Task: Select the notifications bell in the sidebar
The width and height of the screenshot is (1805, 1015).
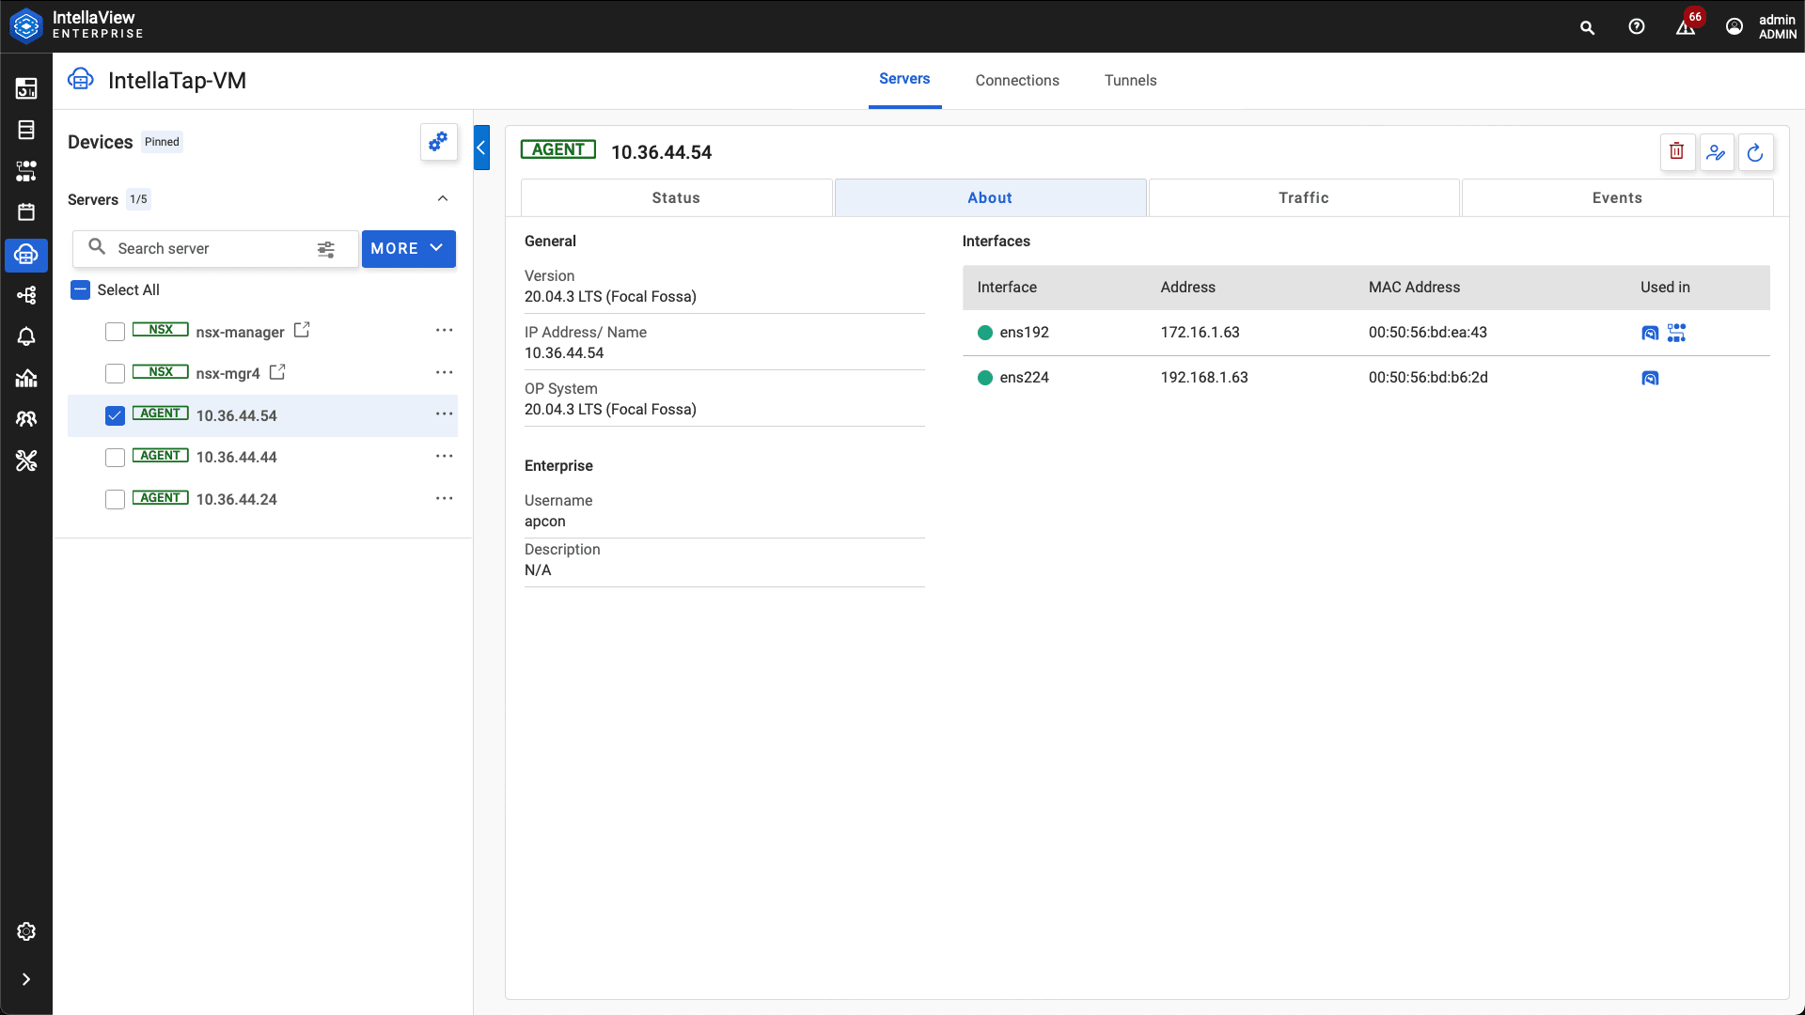Action: (x=26, y=336)
